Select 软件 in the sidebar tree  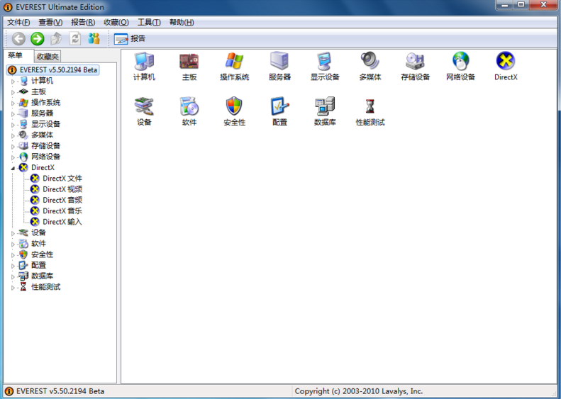click(x=38, y=244)
